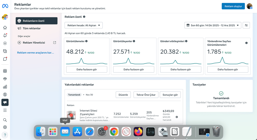
Task: Open Mail in the Dock
Action: tap(65, 132)
